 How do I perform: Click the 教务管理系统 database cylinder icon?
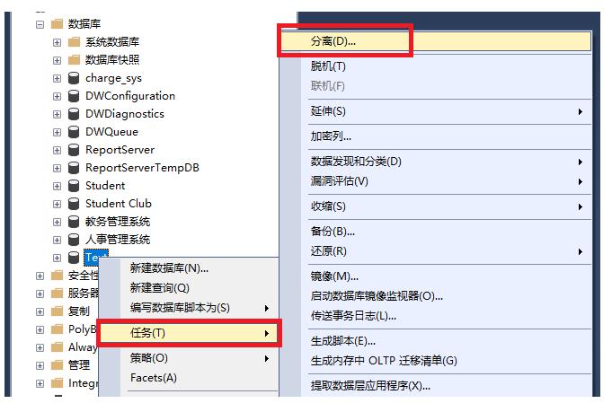click(x=74, y=222)
